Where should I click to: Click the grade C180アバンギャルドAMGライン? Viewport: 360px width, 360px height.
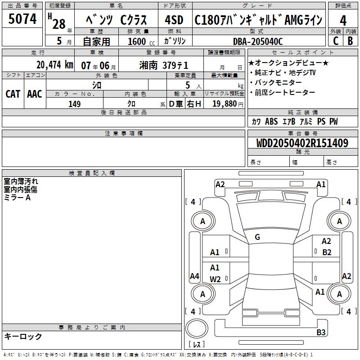point(258,20)
